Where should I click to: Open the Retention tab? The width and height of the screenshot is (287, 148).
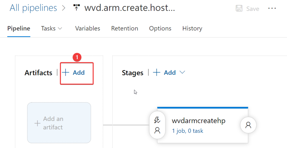(124, 28)
